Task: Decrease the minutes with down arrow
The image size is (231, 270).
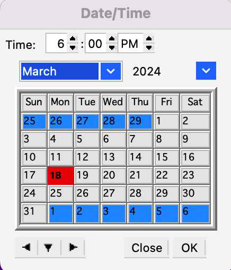Action: pyautogui.click(x=112, y=47)
